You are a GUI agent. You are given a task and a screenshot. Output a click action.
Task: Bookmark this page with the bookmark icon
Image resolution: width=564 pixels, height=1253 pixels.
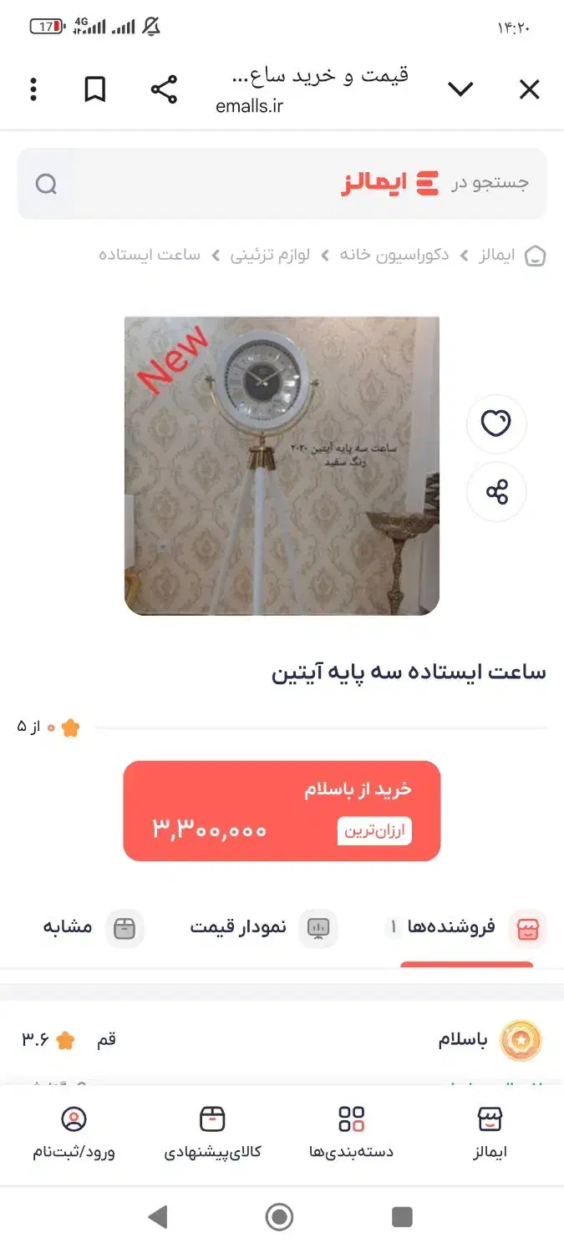(x=95, y=89)
